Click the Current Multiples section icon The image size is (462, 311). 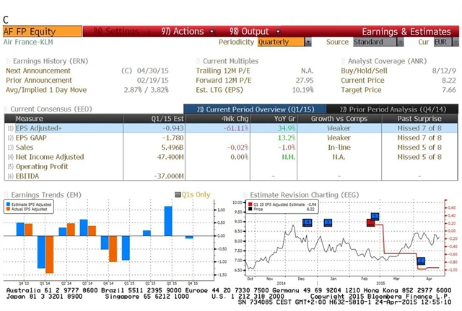click(x=199, y=61)
